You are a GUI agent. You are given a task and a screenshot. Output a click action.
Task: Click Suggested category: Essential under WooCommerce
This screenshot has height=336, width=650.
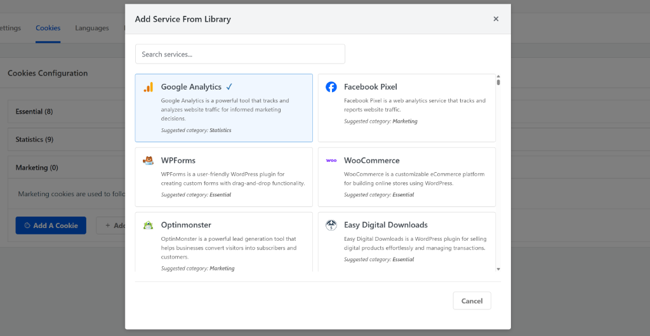pos(379,194)
